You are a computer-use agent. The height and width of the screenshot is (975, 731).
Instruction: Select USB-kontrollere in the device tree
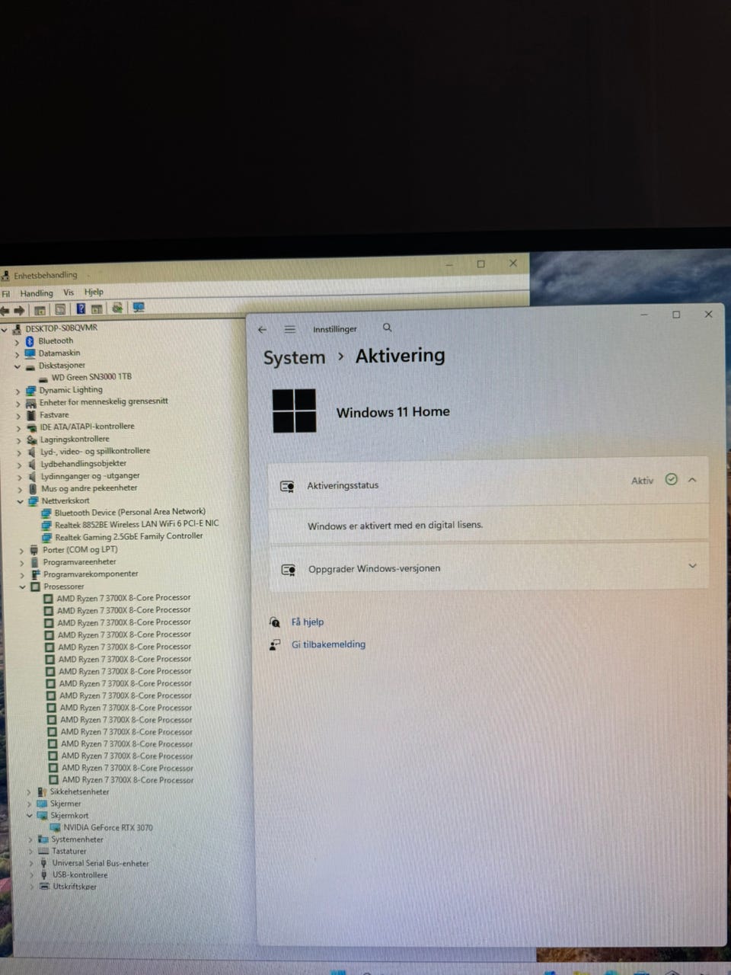[80, 875]
